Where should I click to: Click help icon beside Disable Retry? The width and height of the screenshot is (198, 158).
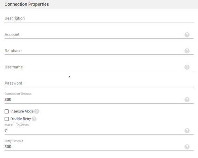34,119
